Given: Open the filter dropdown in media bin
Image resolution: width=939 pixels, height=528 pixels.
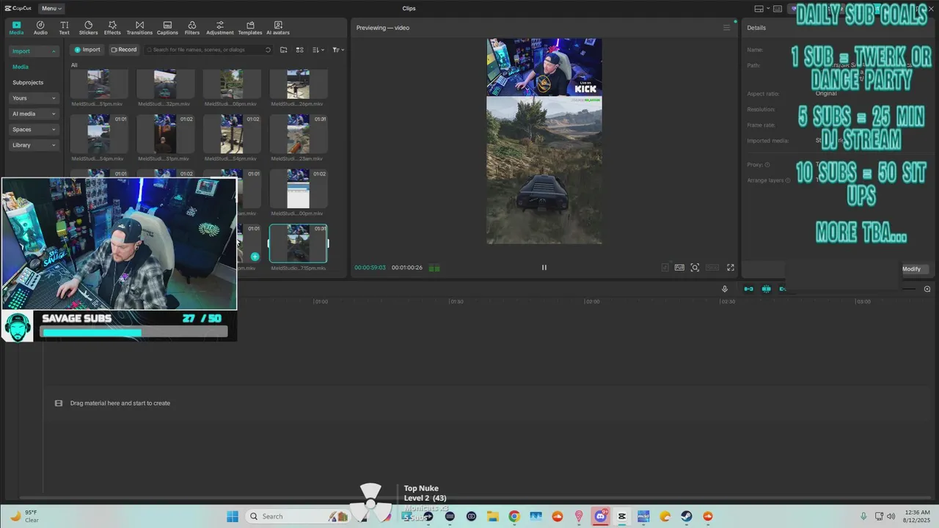Looking at the screenshot, I should pos(337,50).
